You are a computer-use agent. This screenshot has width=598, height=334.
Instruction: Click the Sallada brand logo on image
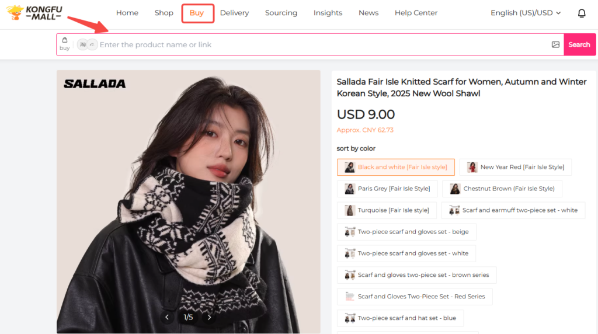coord(95,83)
